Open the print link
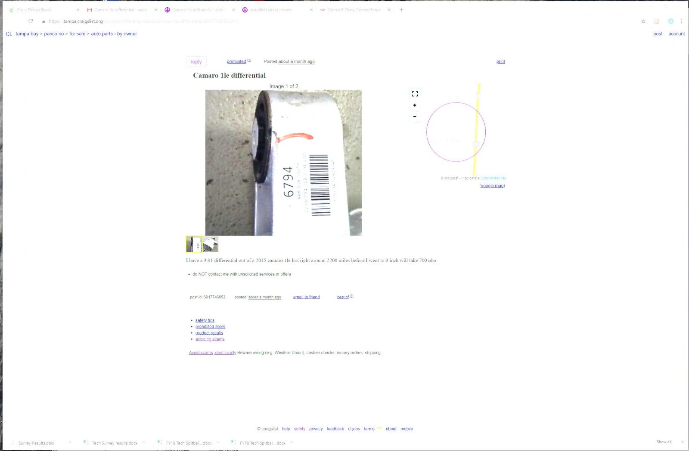This screenshot has width=689, height=451. (x=500, y=61)
